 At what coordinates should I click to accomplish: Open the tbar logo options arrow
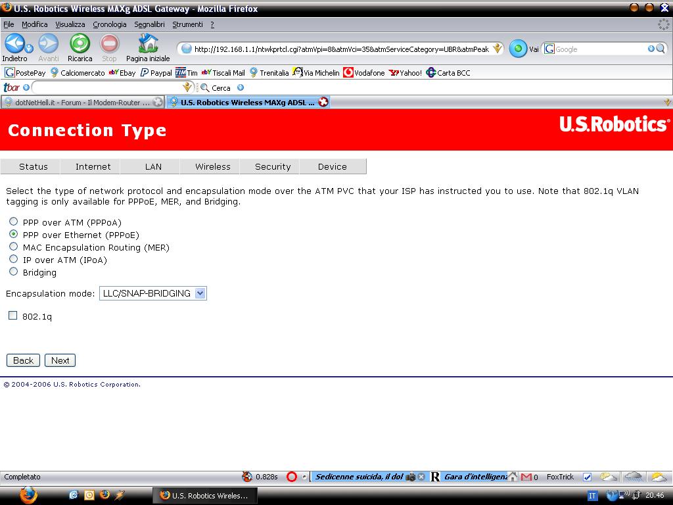[26, 87]
